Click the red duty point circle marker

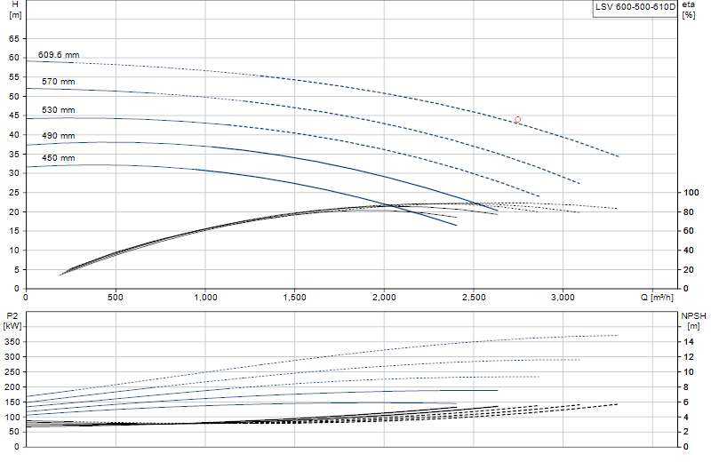tap(517, 120)
